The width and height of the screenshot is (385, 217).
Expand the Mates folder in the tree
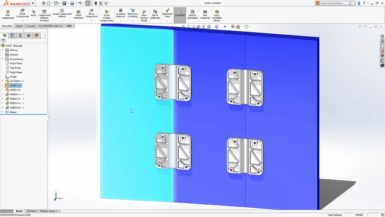point(2,112)
